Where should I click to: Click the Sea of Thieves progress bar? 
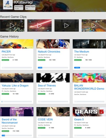[x=53, y=101]
